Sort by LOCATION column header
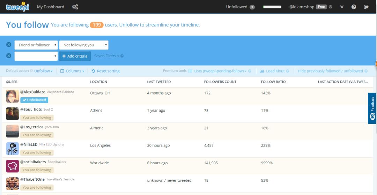Image resolution: width=377 pixels, height=195 pixels. [98, 82]
